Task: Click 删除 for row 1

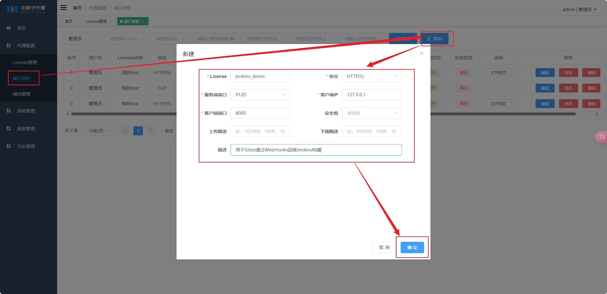Action: (591, 73)
